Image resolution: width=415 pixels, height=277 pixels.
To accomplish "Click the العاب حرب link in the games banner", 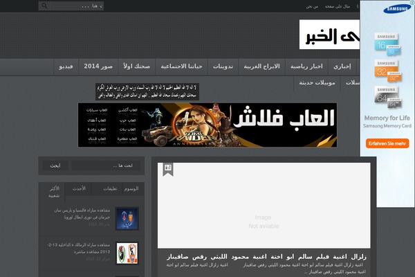I will click(127, 120).
